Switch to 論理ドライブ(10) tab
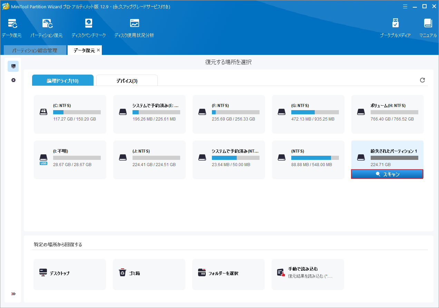439x308 pixels. pyautogui.click(x=63, y=80)
